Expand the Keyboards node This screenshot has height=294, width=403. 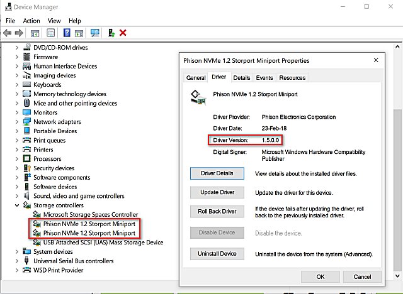17,85
